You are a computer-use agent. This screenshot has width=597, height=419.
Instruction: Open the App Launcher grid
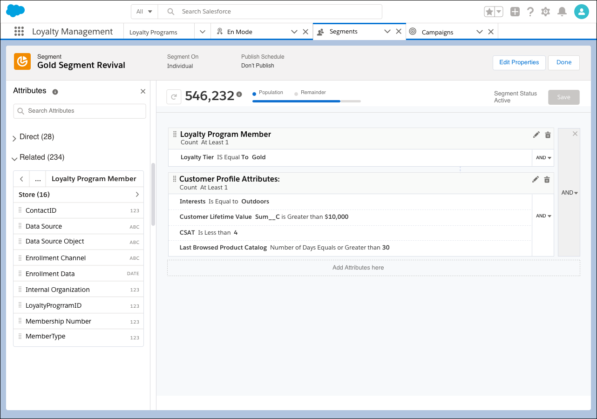(19, 31)
